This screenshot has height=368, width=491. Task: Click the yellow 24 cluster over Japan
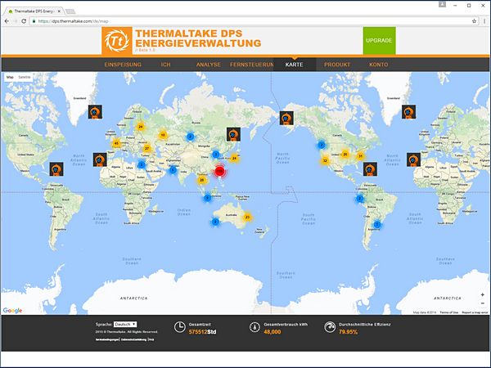click(x=234, y=159)
